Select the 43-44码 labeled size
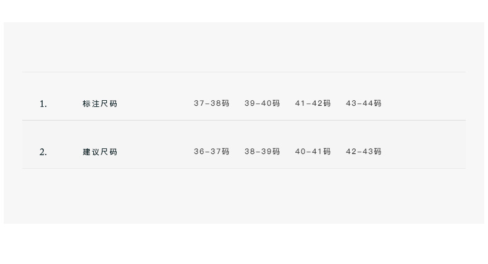Screen dimensions: 488x264 363,103
